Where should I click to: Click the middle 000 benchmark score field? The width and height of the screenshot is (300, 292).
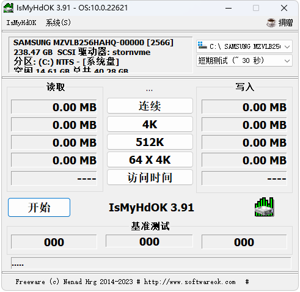(x=149, y=241)
